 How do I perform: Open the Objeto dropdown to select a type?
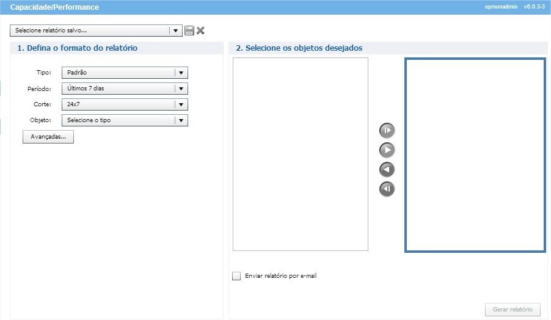click(181, 120)
